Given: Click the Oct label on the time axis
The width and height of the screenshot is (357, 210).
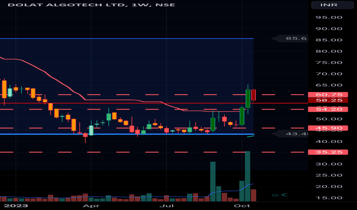Looking at the screenshot, I should pyautogui.click(x=242, y=206).
